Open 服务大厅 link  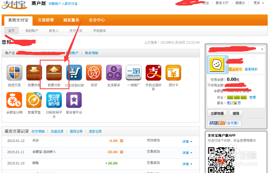pos(222,3)
